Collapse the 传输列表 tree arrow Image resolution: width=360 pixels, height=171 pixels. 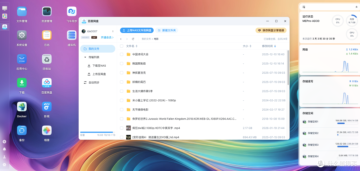(x=85, y=57)
